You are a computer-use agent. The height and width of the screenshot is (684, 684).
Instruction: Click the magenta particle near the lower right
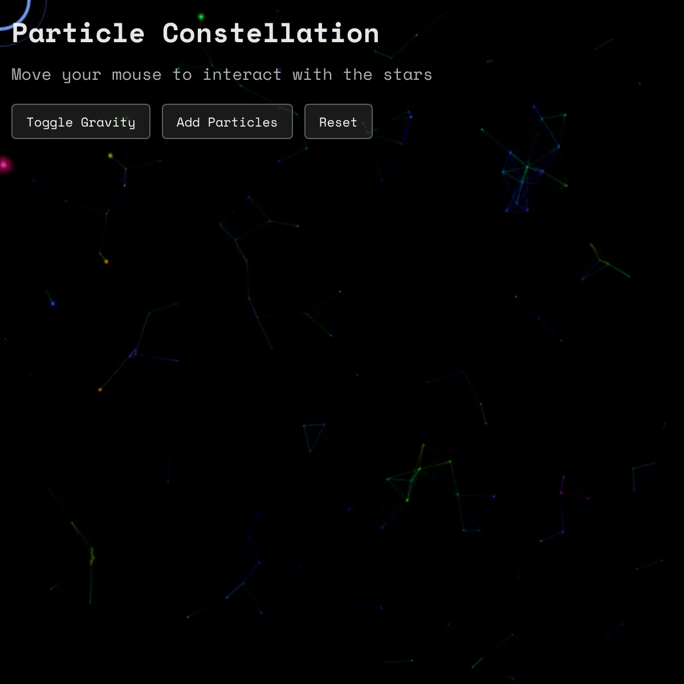(562, 491)
